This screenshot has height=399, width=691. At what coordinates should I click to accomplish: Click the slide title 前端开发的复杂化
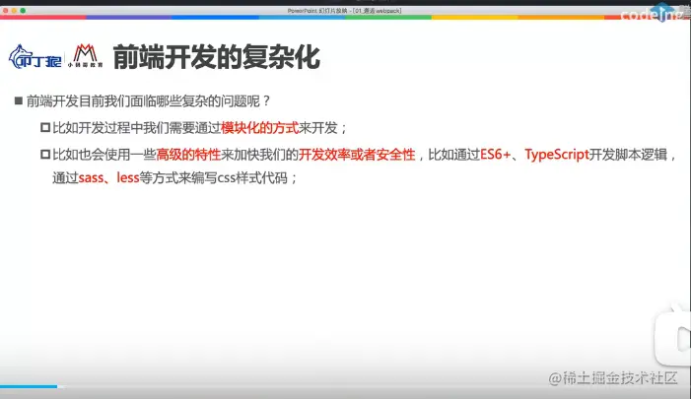point(217,57)
